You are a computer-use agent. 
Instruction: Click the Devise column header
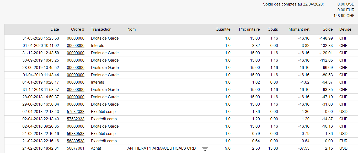click(345, 29)
